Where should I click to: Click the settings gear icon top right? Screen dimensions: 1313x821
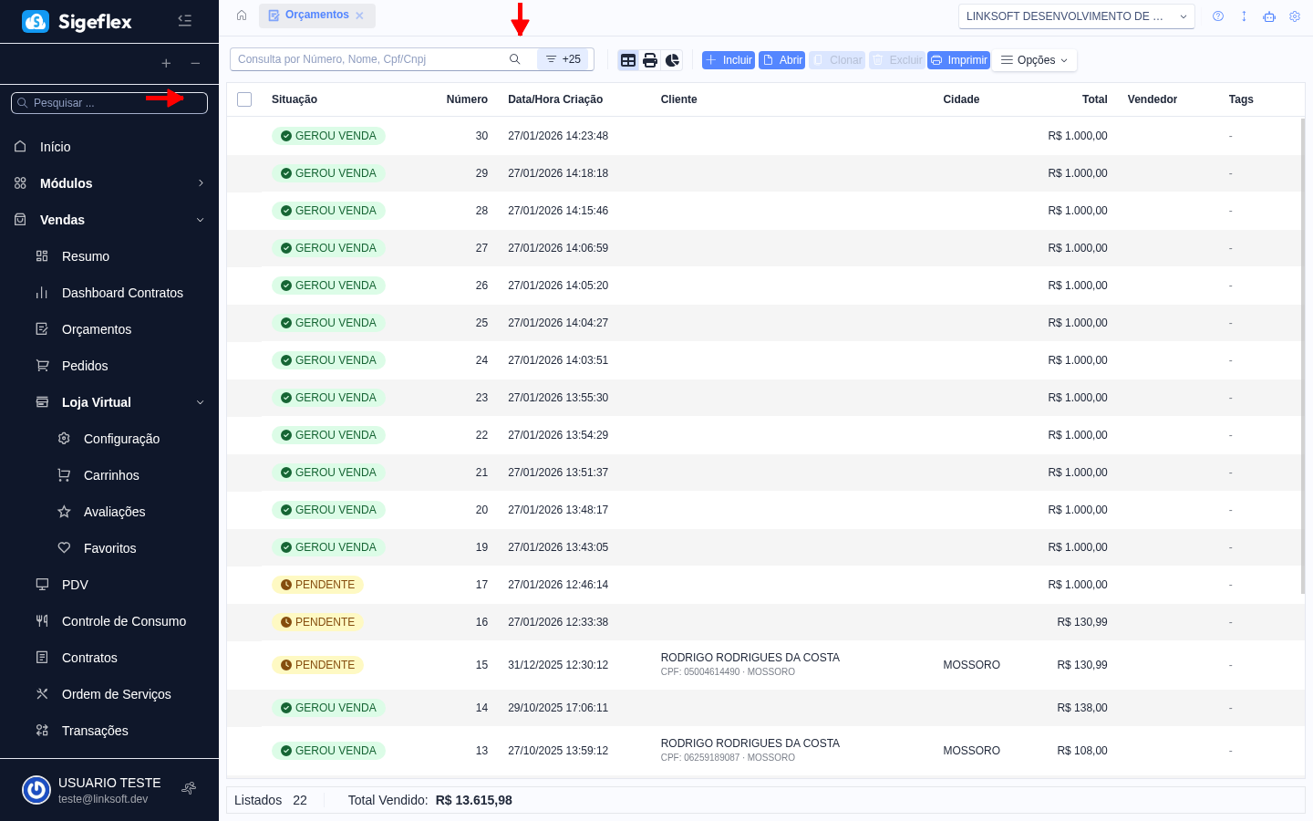pos(1295,16)
